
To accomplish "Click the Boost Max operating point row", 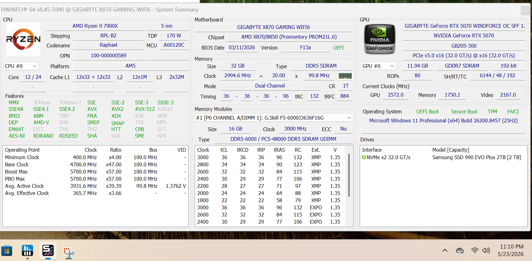I will click(95, 172).
